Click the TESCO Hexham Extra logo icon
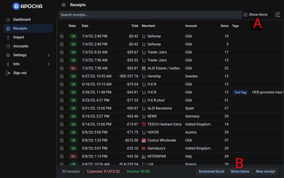This screenshot has height=178, width=284. pos(144,124)
